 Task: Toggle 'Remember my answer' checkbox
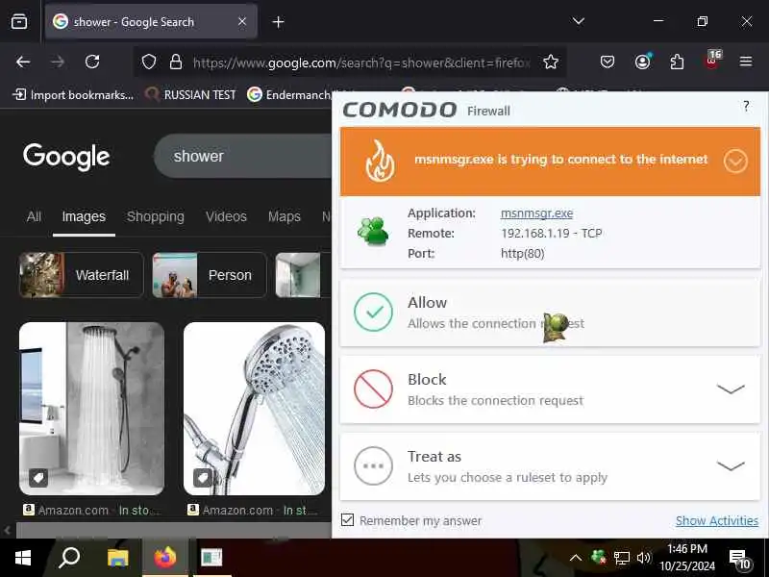(347, 520)
